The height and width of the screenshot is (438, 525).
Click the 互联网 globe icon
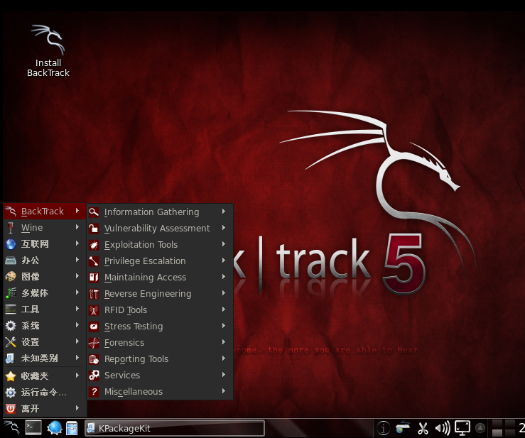(11, 244)
